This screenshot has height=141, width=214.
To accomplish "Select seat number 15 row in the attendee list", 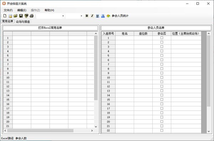I will coord(108,100).
